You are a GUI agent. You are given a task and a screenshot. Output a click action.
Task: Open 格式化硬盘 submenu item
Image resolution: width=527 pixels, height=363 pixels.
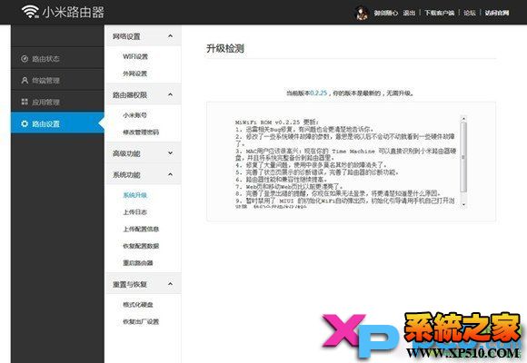pos(138,305)
